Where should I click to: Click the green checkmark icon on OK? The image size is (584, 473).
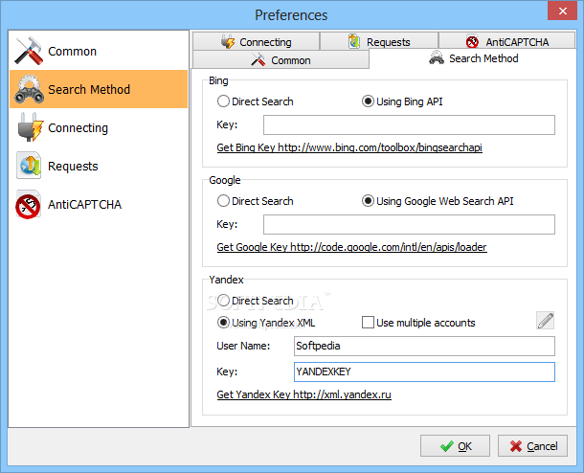[446, 446]
